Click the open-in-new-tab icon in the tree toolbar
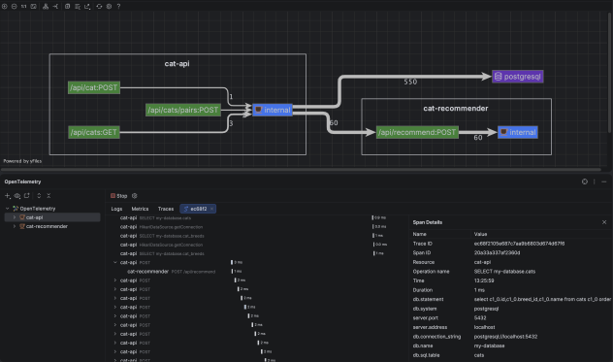 [x=27, y=196]
